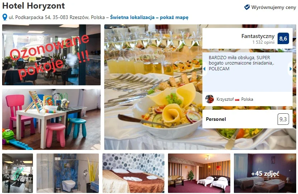Open the bathroom with toilet thumbnail
Image resolution: width=298 pixels, height=194 pixels.
tap(68, 173)
